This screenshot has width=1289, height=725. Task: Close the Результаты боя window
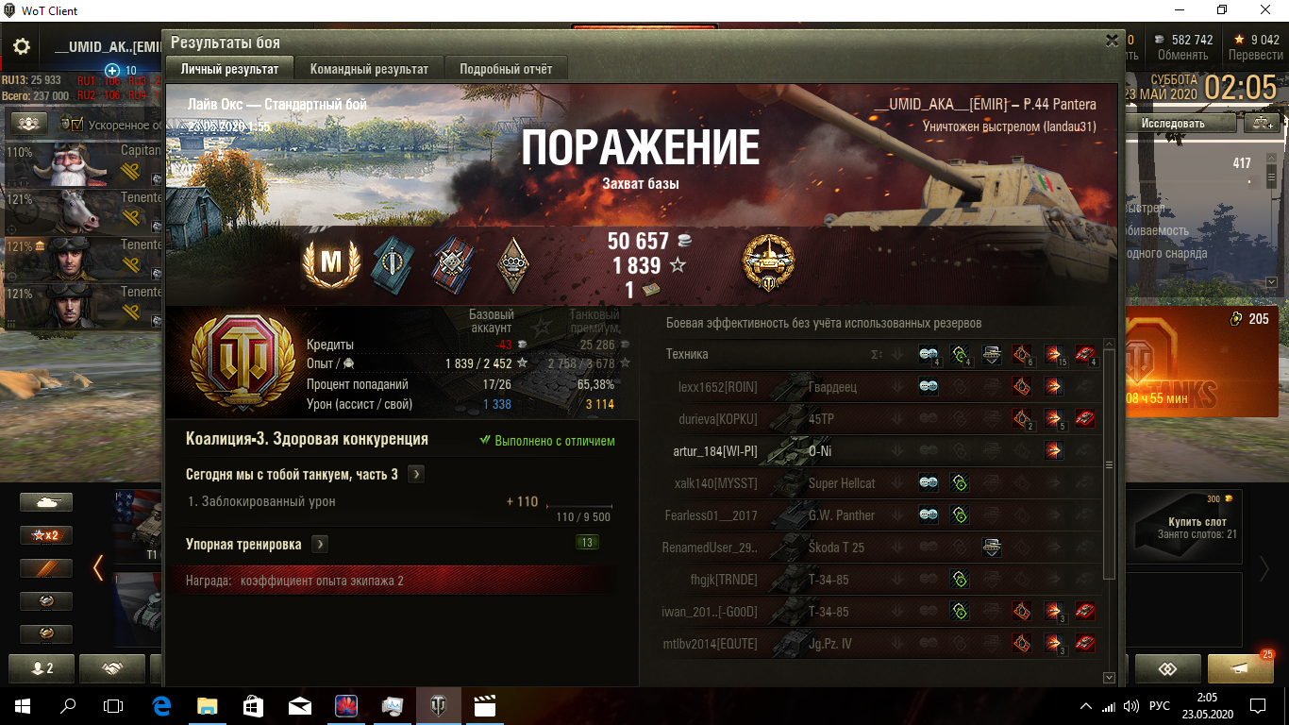1112,41
